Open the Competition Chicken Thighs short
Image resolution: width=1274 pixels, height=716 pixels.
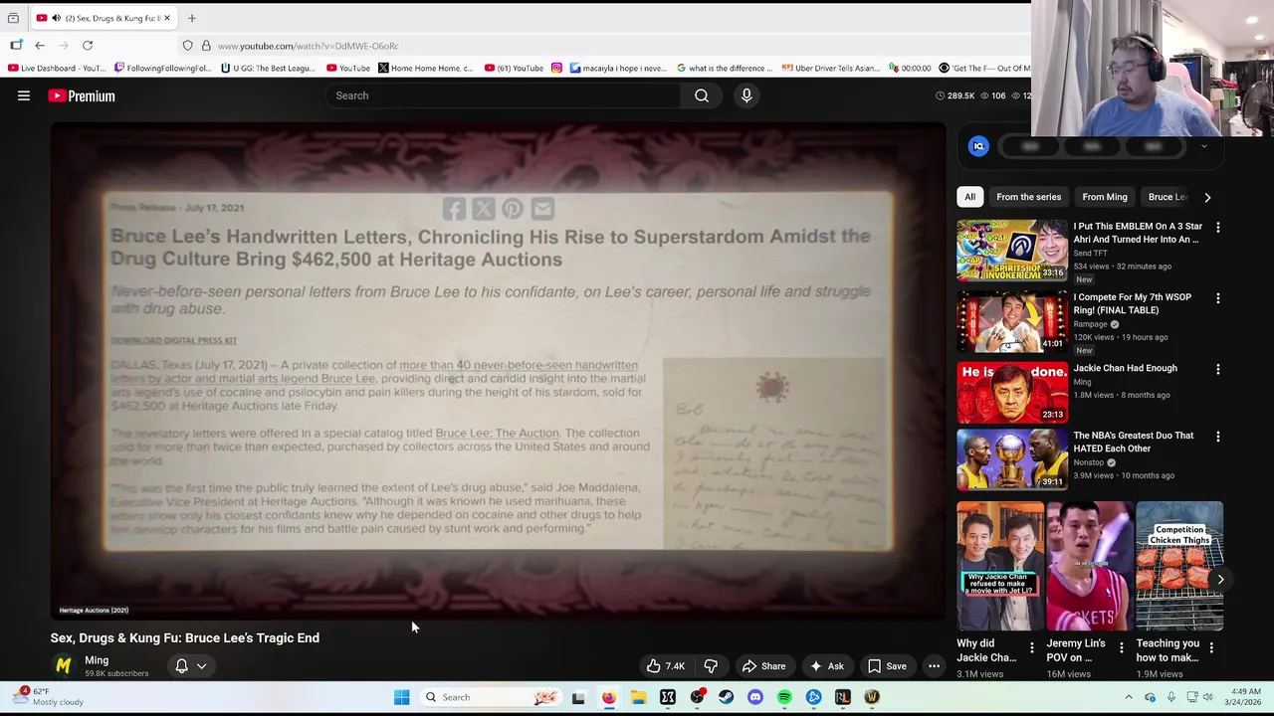click(1179, 566)
